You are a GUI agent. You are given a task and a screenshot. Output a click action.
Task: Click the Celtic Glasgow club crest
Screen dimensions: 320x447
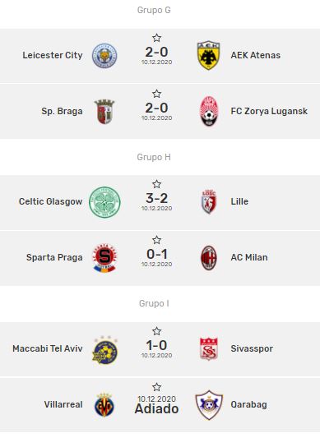click(104, 202)
